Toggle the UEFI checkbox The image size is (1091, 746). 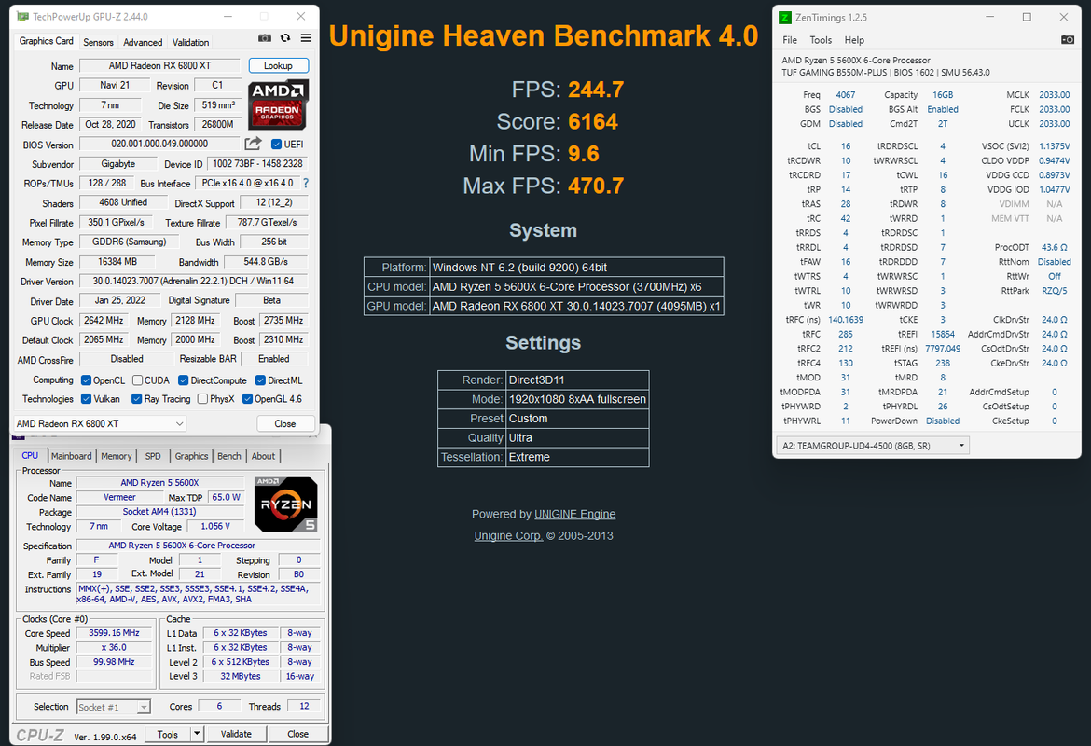(x=276, y=144)
